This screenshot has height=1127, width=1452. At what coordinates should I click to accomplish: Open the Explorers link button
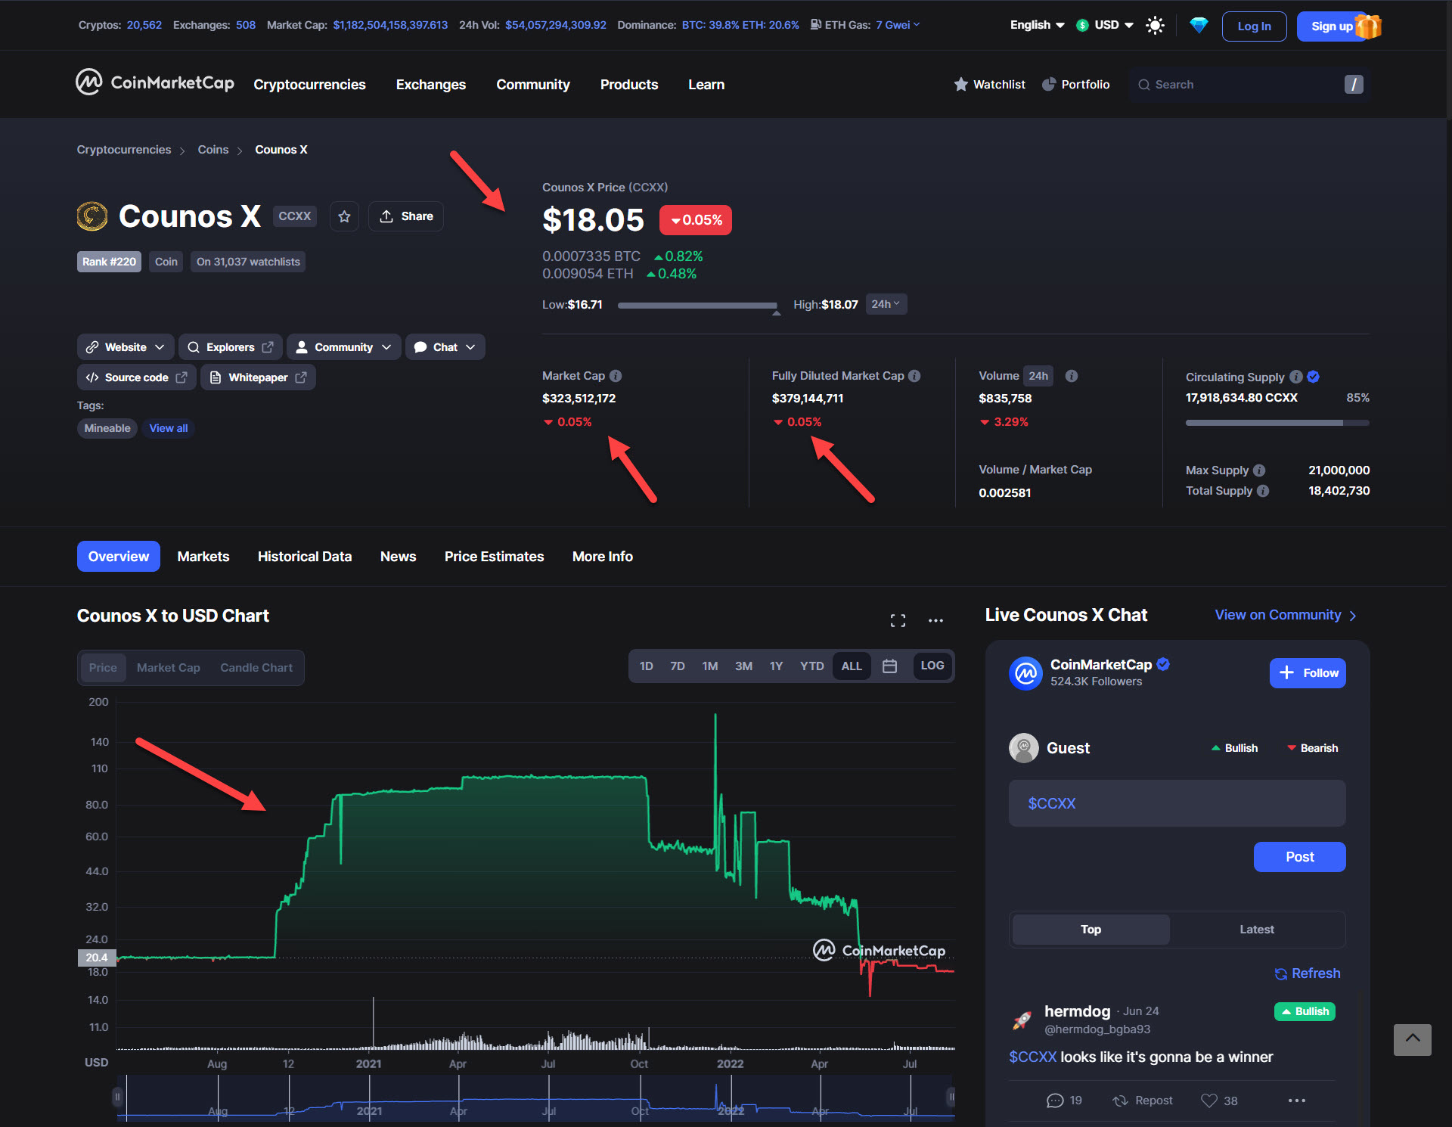click(x=231, y=347)
